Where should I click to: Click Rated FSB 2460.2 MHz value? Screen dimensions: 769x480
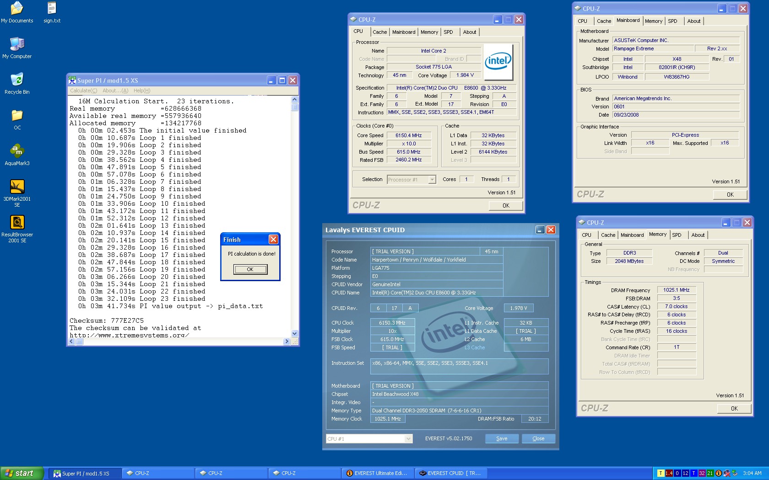click(408, 160)
